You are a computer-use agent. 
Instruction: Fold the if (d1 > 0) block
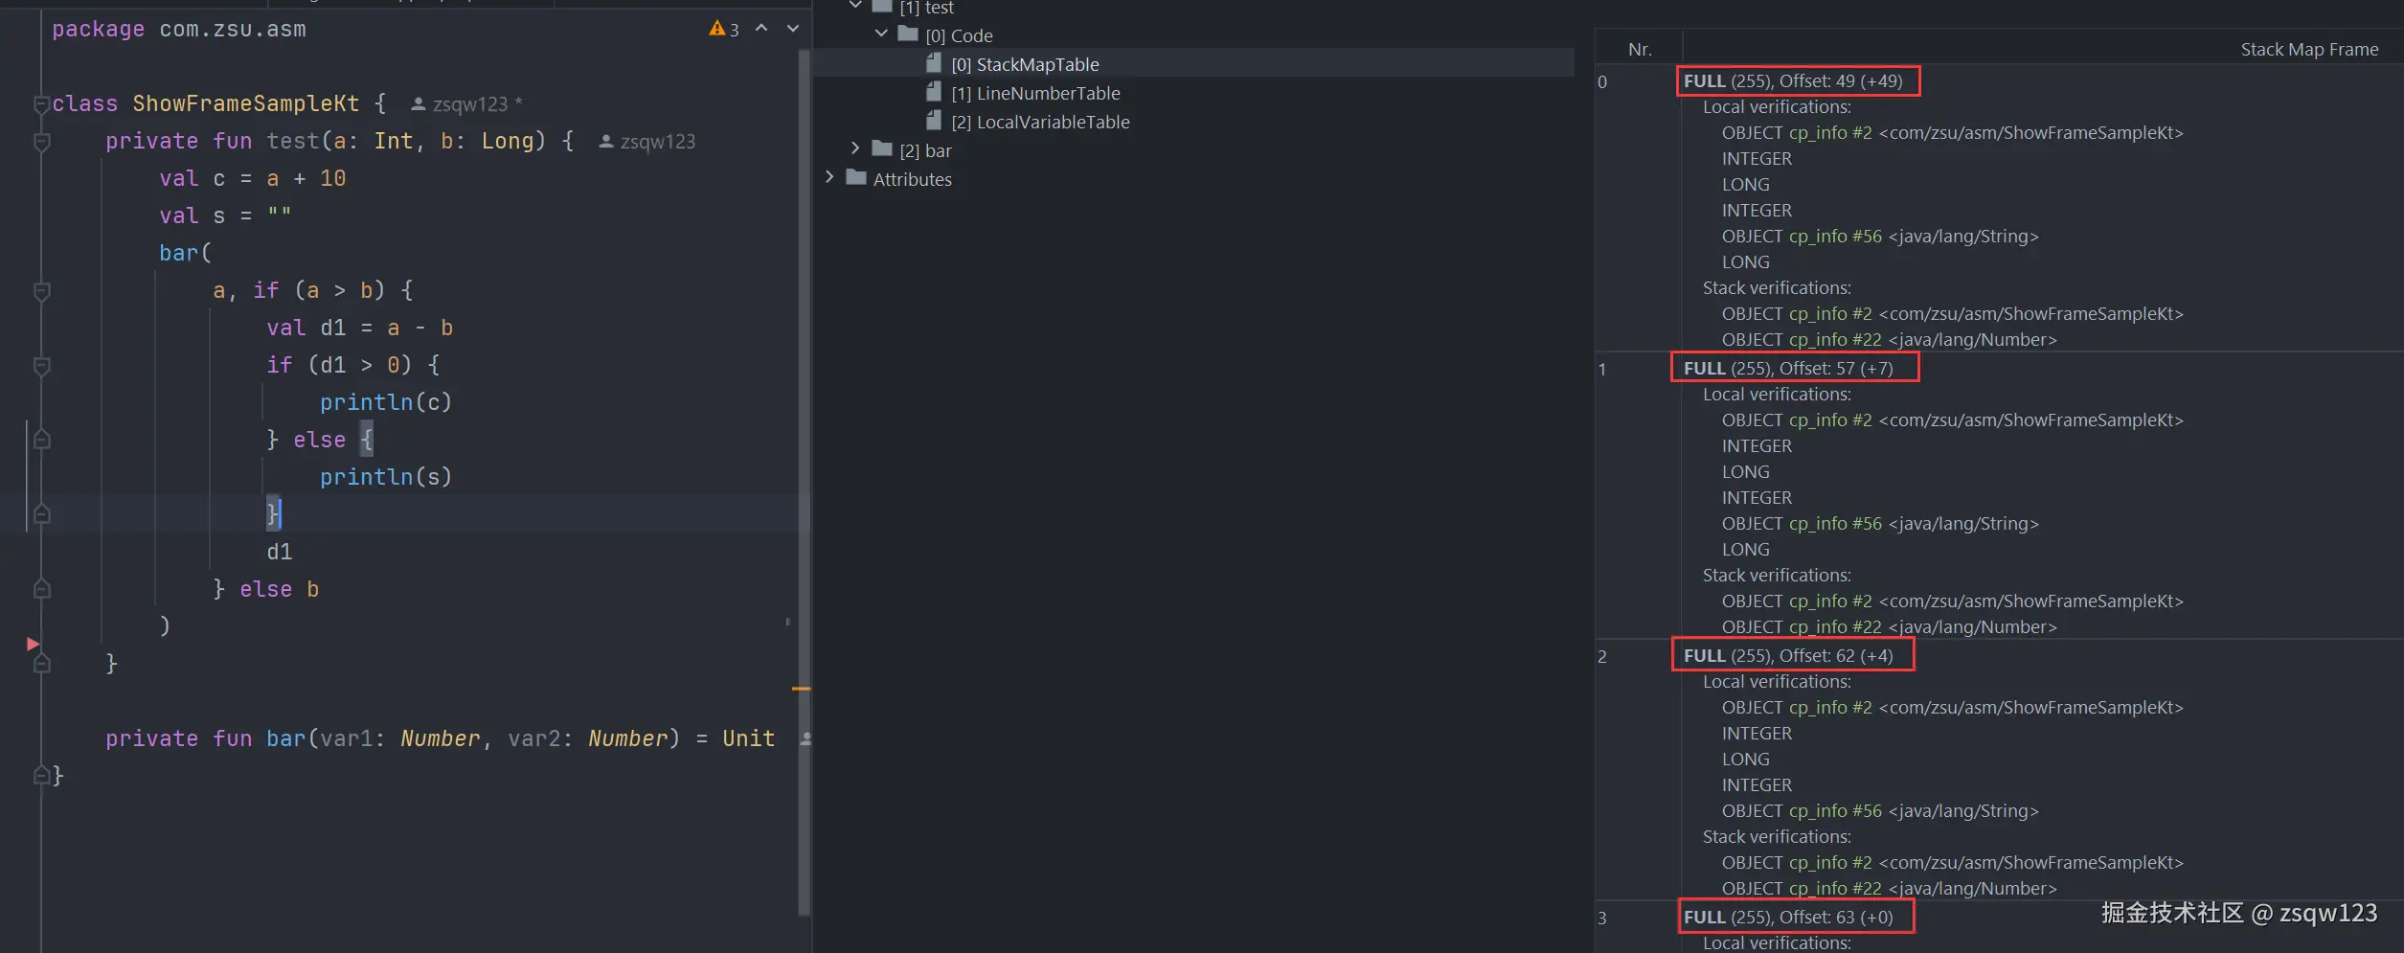tap(41, 366)
